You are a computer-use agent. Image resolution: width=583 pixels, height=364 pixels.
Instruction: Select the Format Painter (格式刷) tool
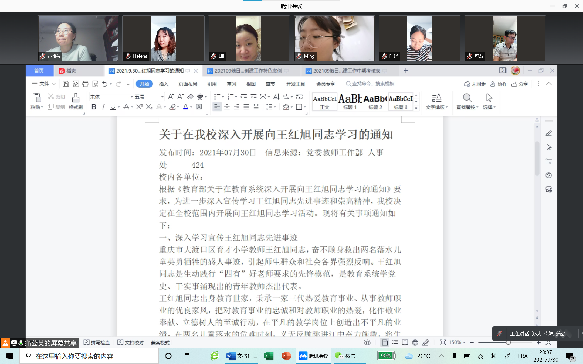76,101
